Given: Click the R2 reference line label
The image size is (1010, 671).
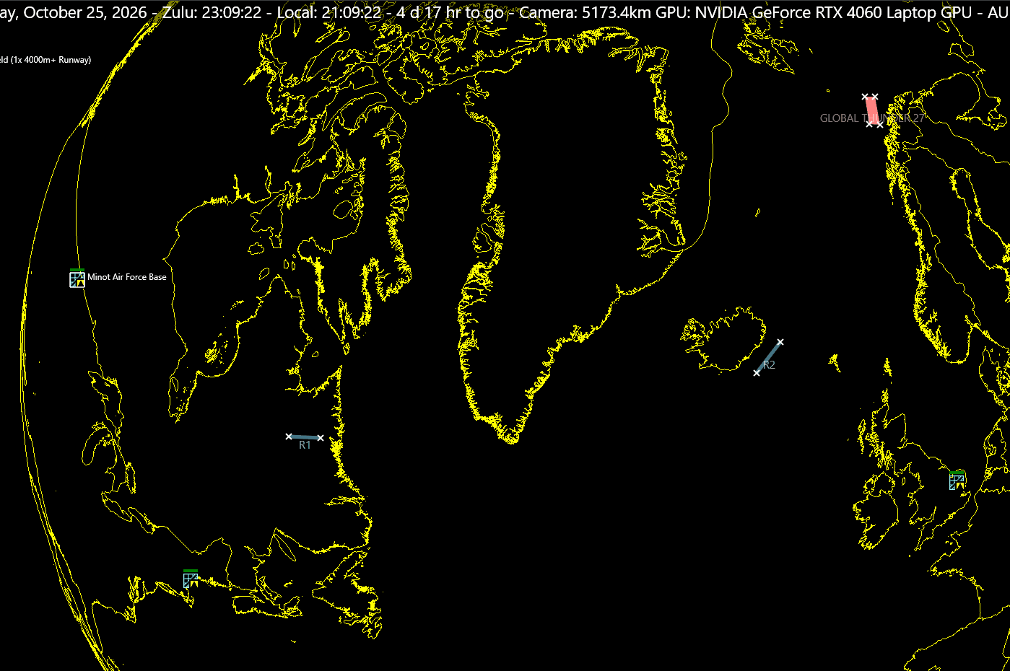Looking at the screenshot, I should tap(770, 365).
